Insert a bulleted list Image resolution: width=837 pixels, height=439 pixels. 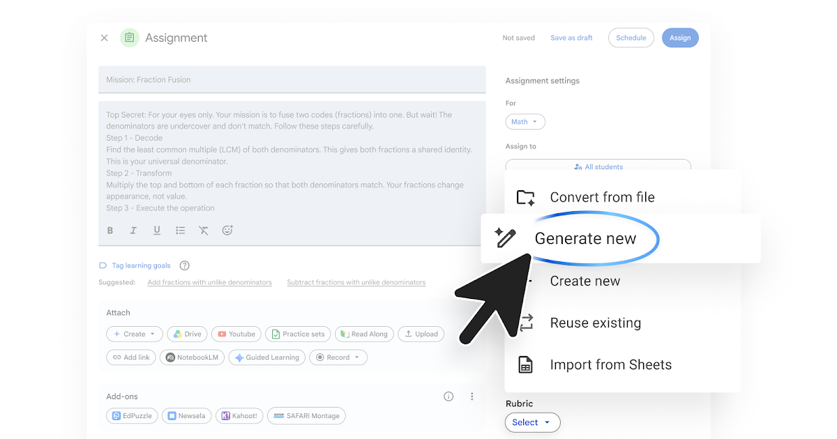(181, 231)
